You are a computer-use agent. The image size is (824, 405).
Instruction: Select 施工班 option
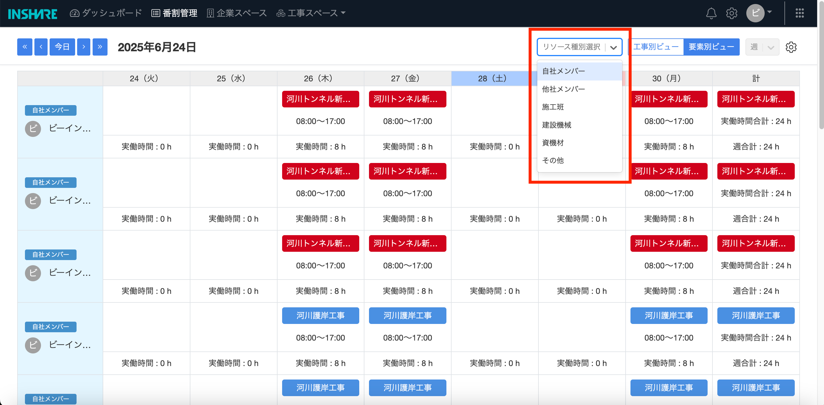coord(580,107)
